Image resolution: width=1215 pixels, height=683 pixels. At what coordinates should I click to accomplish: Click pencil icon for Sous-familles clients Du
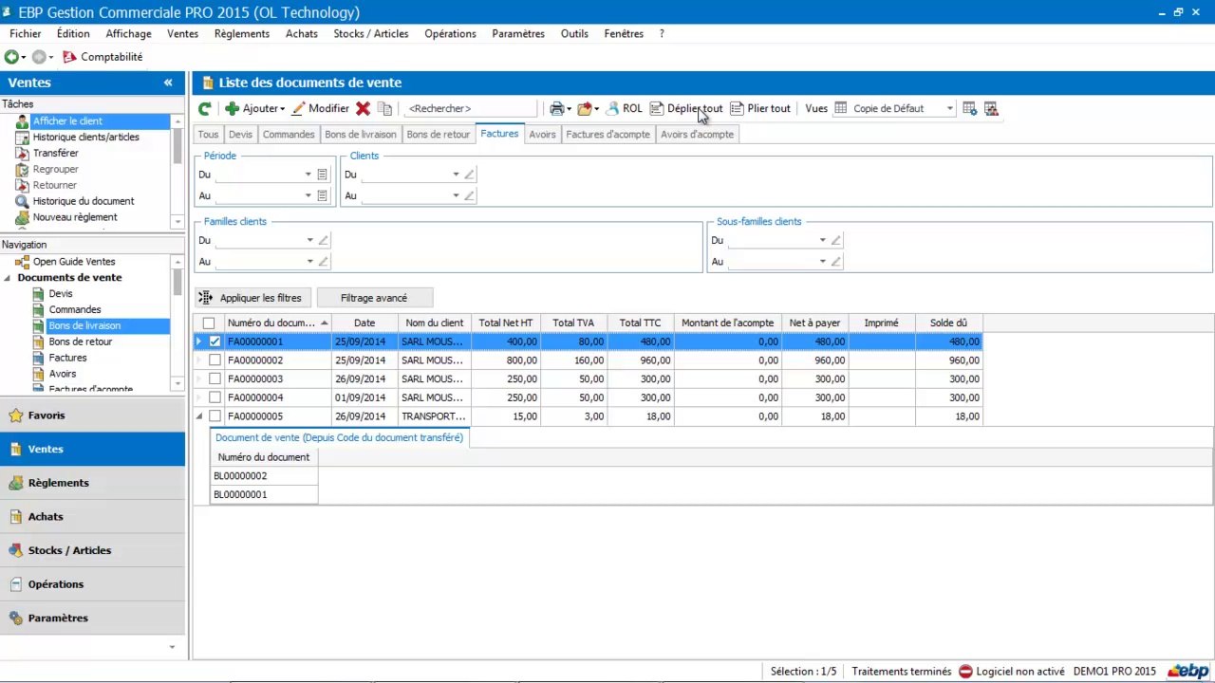pos(835,240)
